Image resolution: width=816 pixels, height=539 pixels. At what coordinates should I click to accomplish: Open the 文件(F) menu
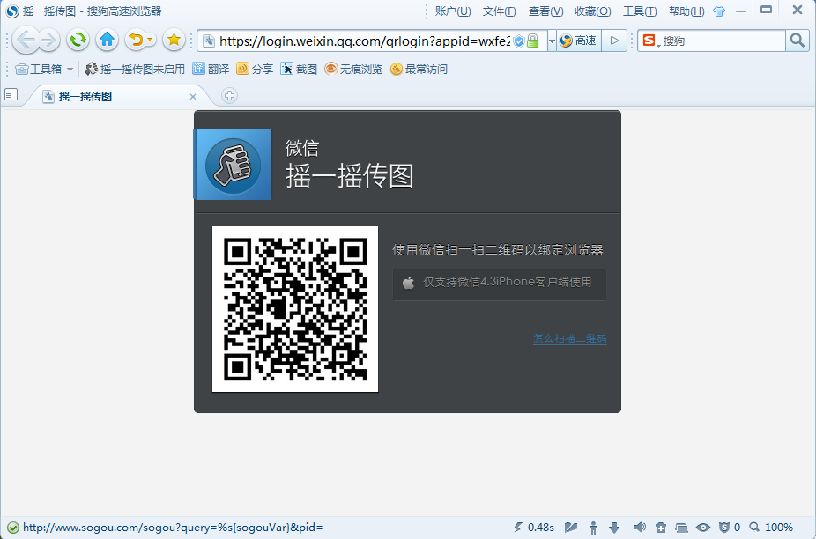pos(499,11)
